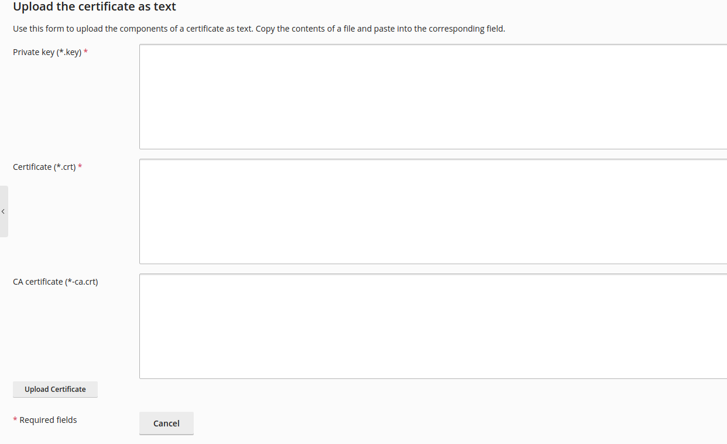Click the red asterisk before "Required fields"
This screenshot has height=444, width=727.
(15, 420)
